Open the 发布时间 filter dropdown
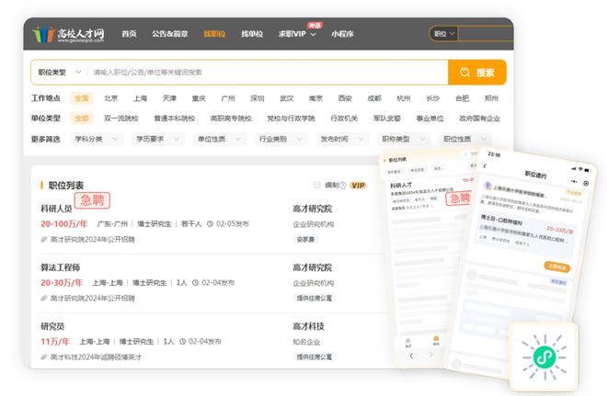Image resolution: width=607 pixels, height=396 pixels. (x=342, y=139)
